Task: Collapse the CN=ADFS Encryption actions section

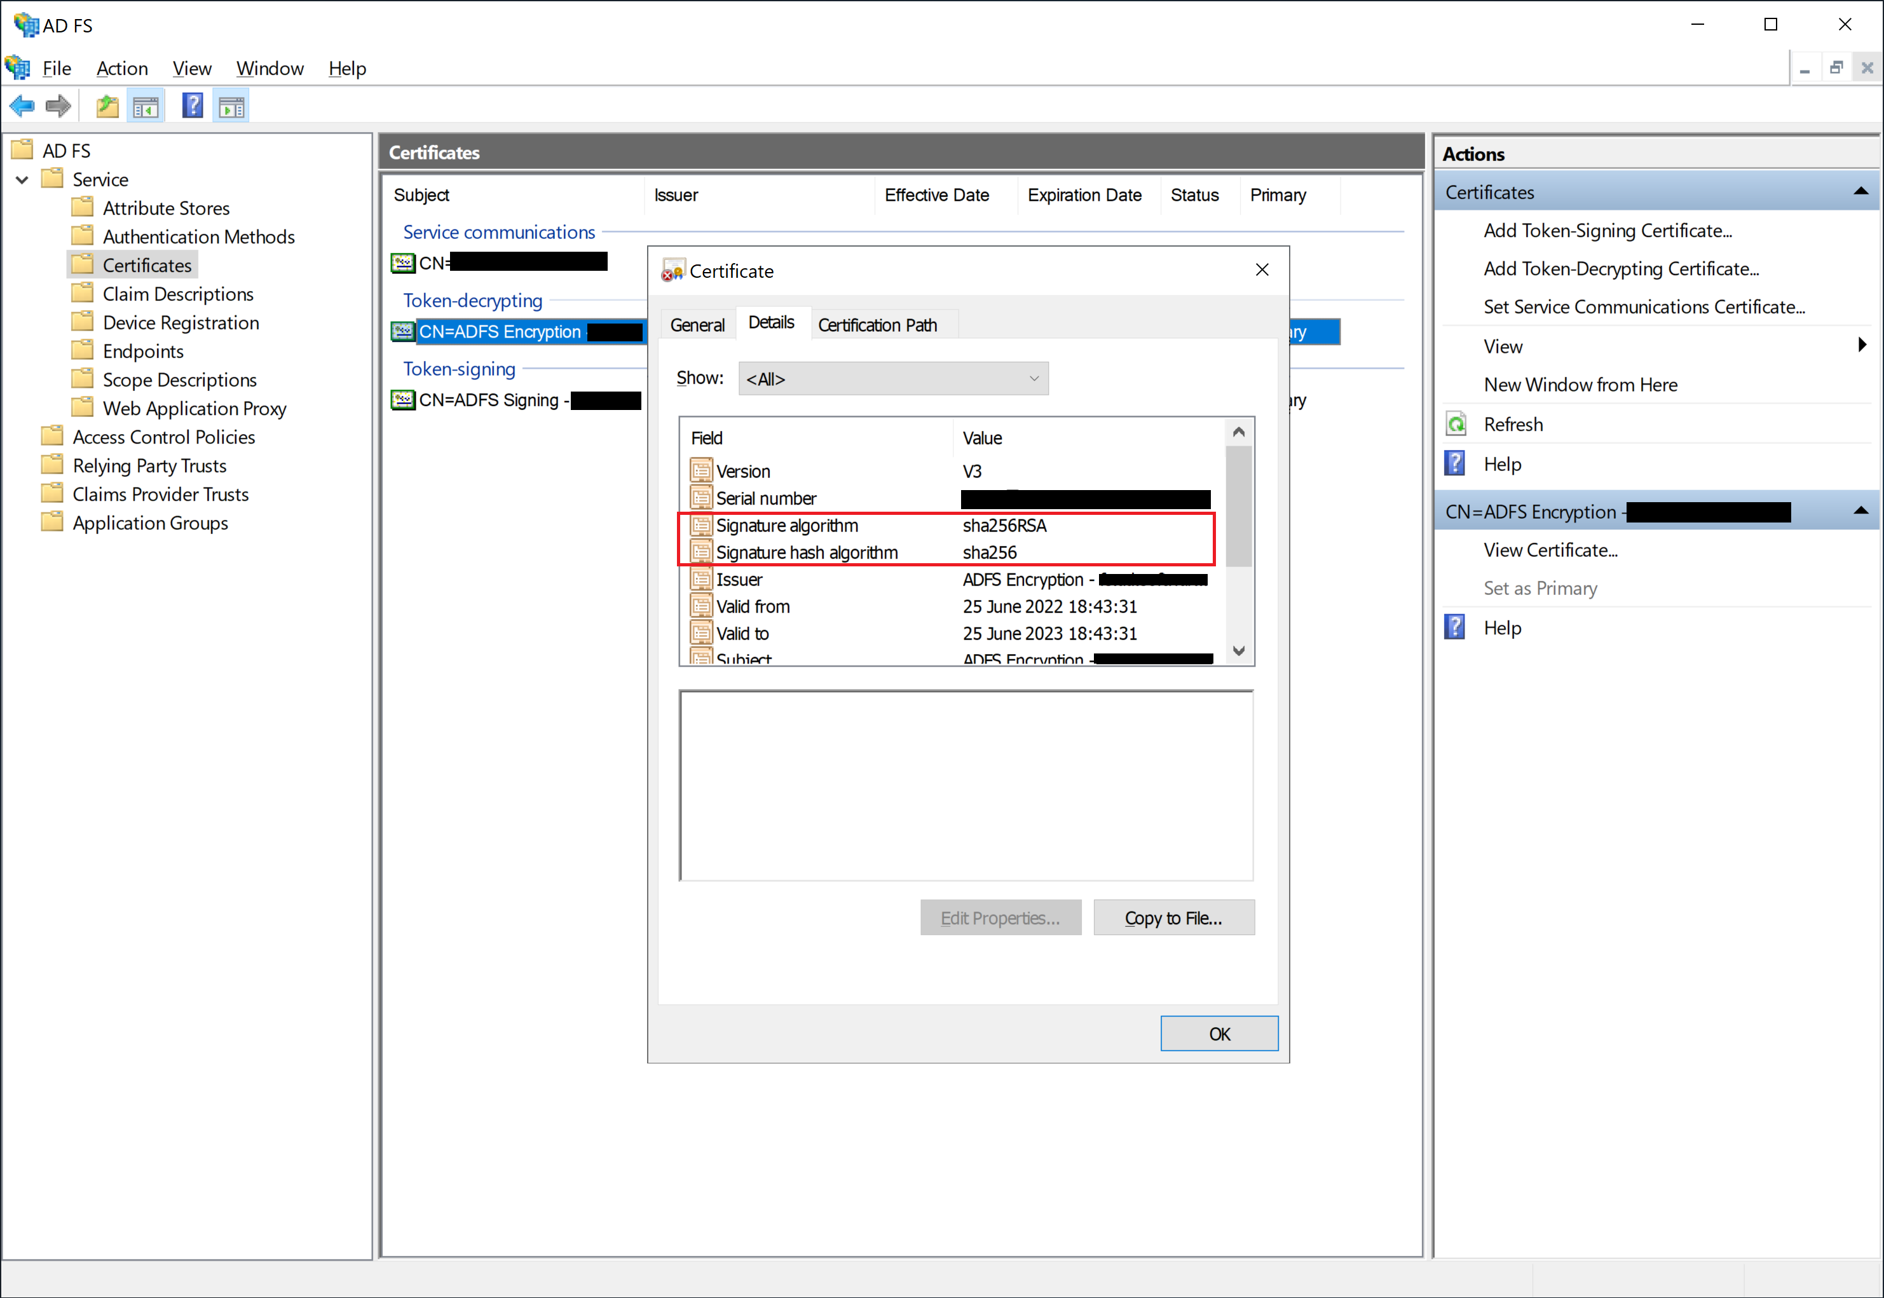Action: point(1860,510)
